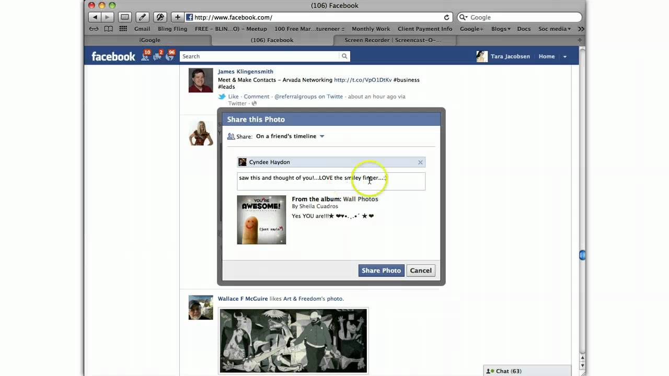Image resolution: width=669 pixels, height=376 pixels.
Task: Click the Safari forward arrow
Action: click(107, 17)
